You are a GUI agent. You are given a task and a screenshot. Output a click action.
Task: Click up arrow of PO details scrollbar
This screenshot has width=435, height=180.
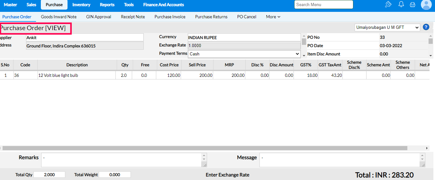[x=430, y=36]
